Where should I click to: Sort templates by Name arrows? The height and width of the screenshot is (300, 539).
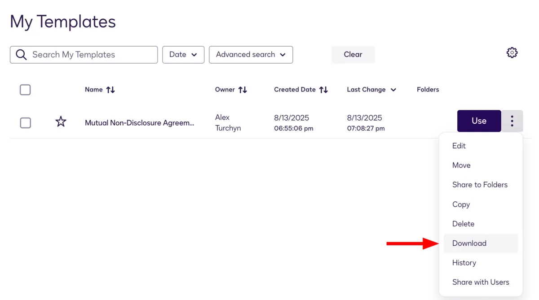[x=110, y=90]
